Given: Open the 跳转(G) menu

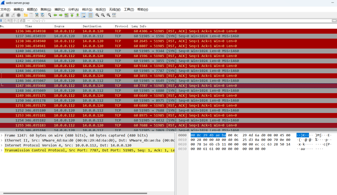Looking at the screenshot, I should pos(46,10).
